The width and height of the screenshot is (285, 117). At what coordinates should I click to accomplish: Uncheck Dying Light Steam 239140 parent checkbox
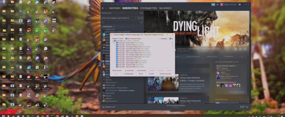[x=115, y=41]
